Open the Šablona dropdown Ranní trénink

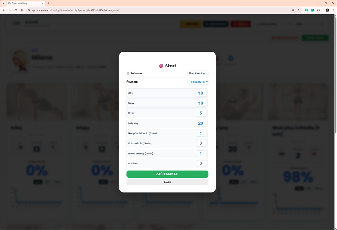[198, 73]
